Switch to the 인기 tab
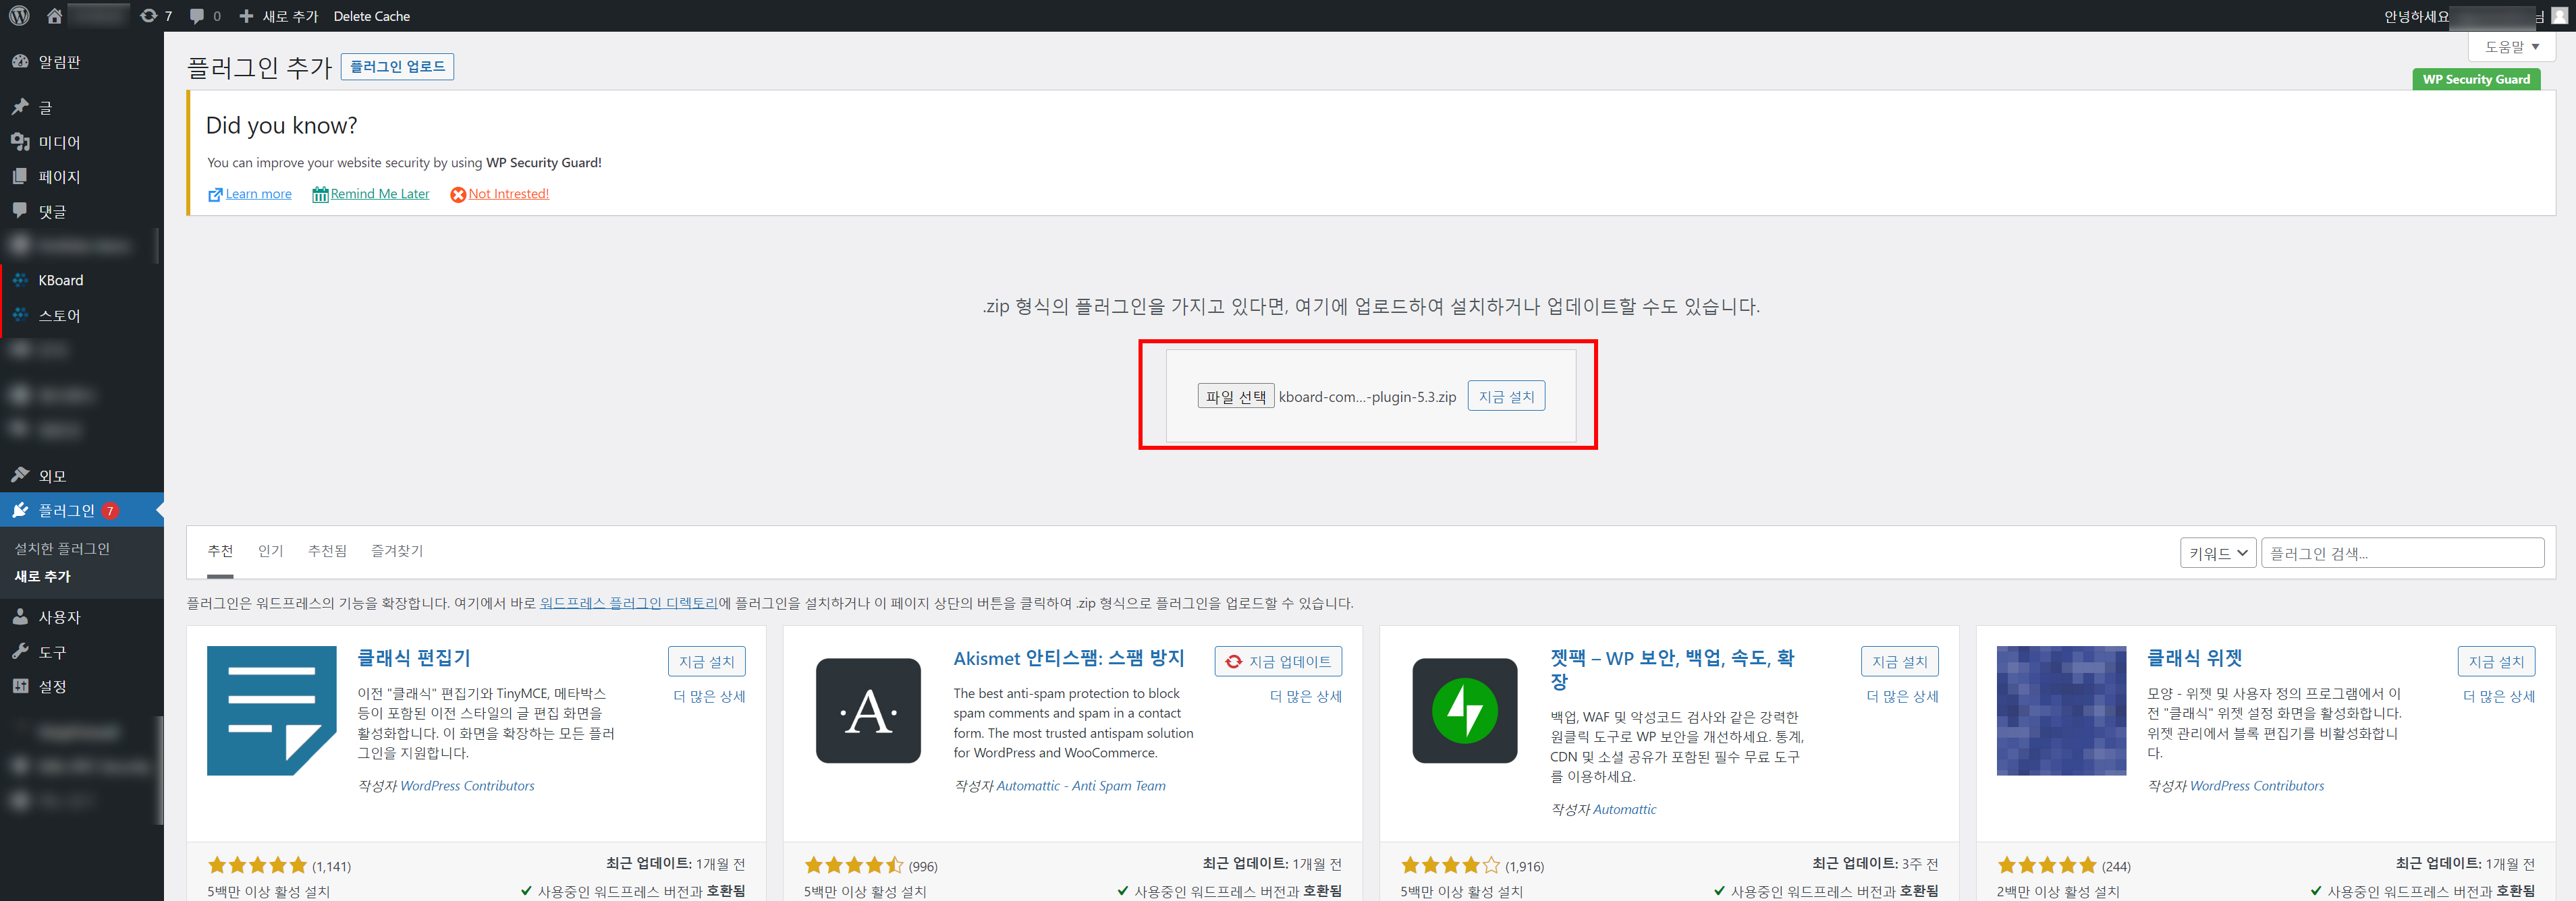This screenshot has width=2576, height=901. pyautogui.click(x=270, y=550)
